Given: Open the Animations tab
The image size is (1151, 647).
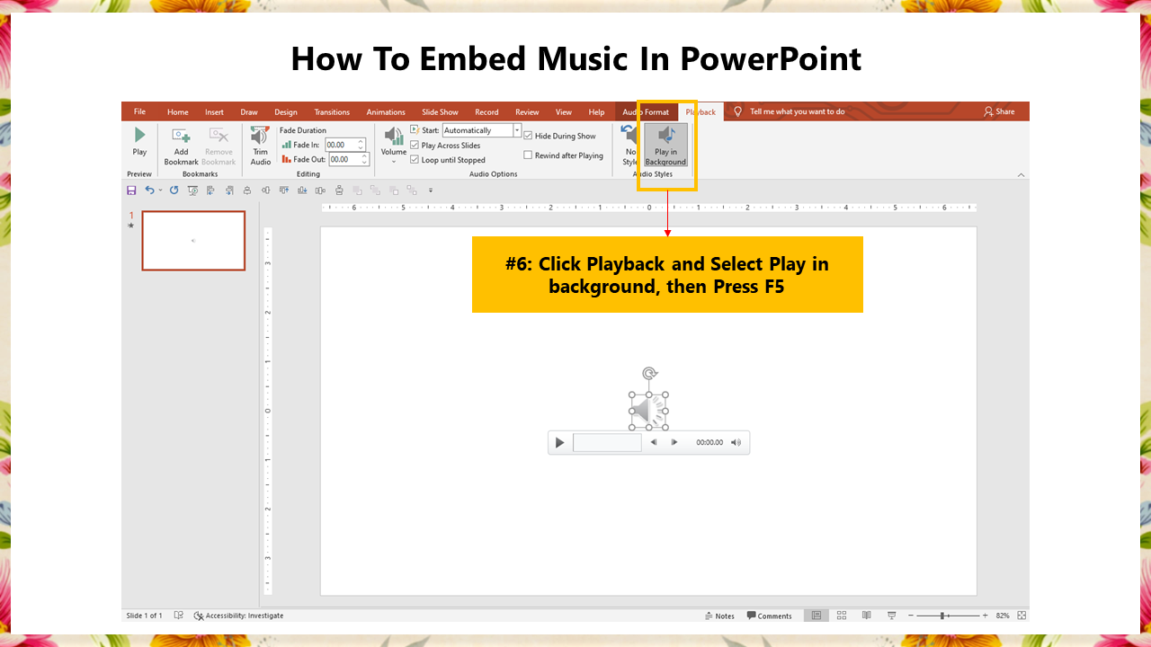Looking at the screenshot, I should [386, 112].
